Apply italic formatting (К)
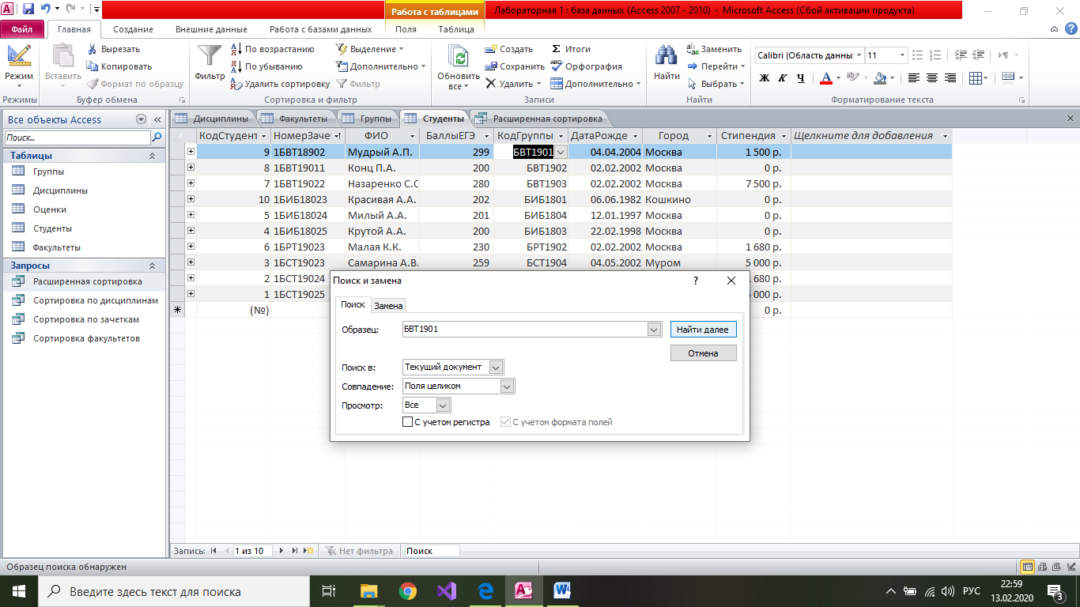 (783, 77)
